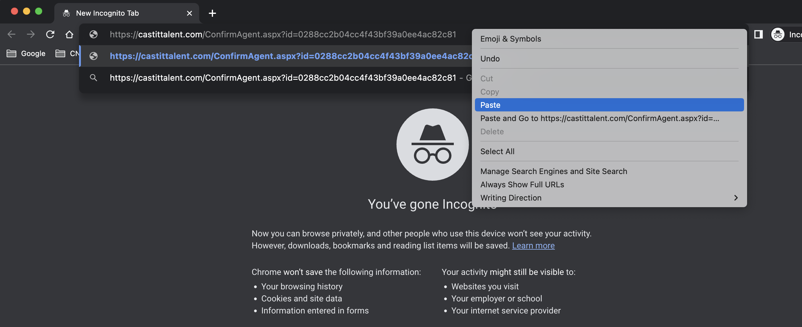
Task: Choose Paste and Go to castittalent URL
Action: (x=599, y=118)
